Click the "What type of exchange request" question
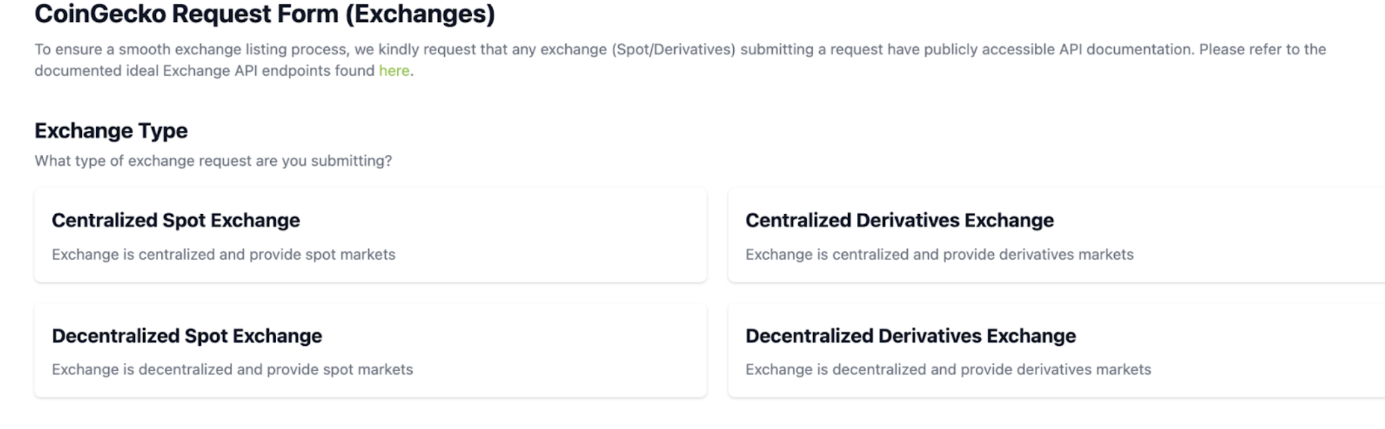1385x429 pixels. 213,161
